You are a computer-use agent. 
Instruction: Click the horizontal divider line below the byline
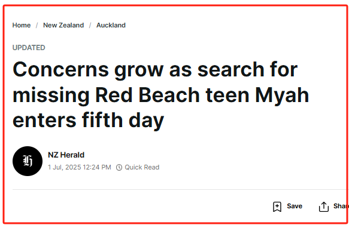tap(180, 190)
